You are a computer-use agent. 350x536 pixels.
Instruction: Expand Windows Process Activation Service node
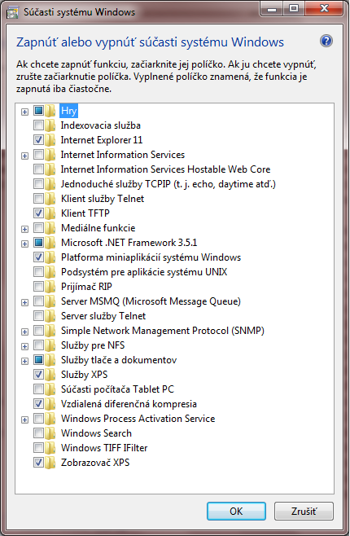(x=24, y=420)
